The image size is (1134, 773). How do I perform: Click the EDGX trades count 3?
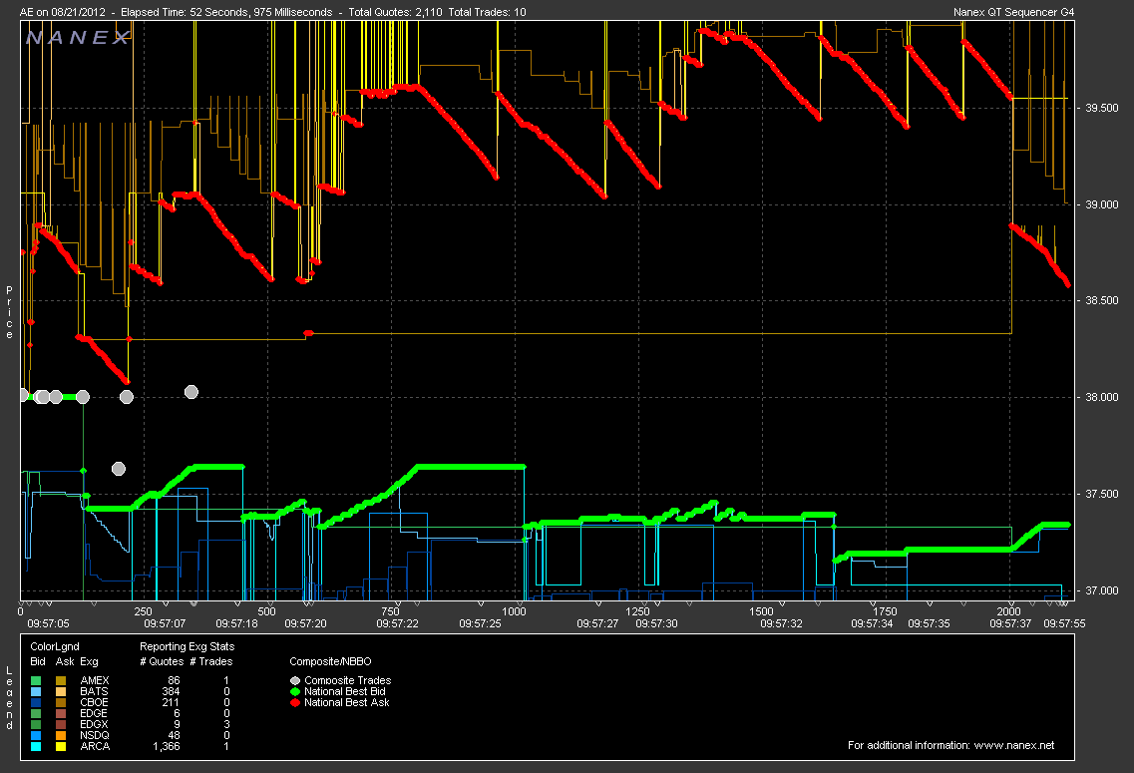tap(226, 724)
